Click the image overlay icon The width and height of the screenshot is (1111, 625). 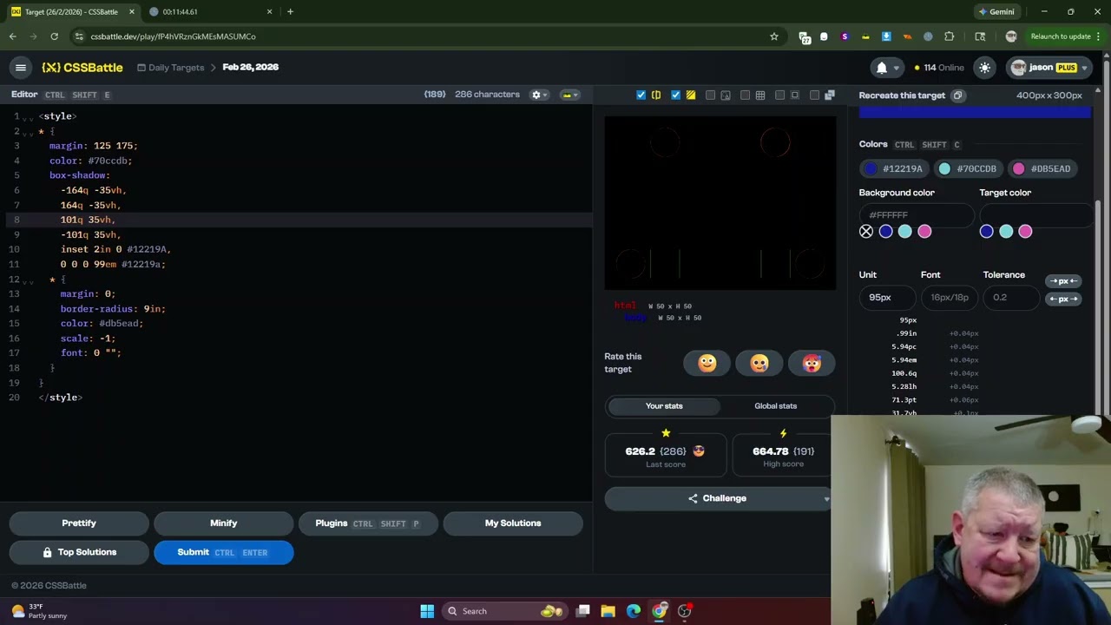coord(726,95)
